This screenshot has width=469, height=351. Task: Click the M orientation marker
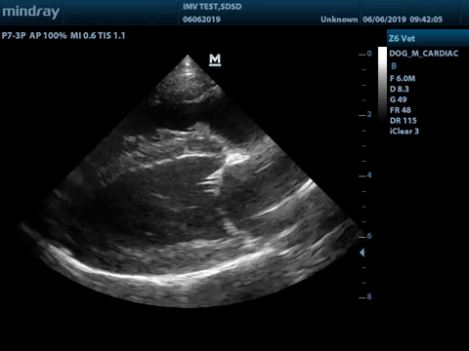click(215, 59)
